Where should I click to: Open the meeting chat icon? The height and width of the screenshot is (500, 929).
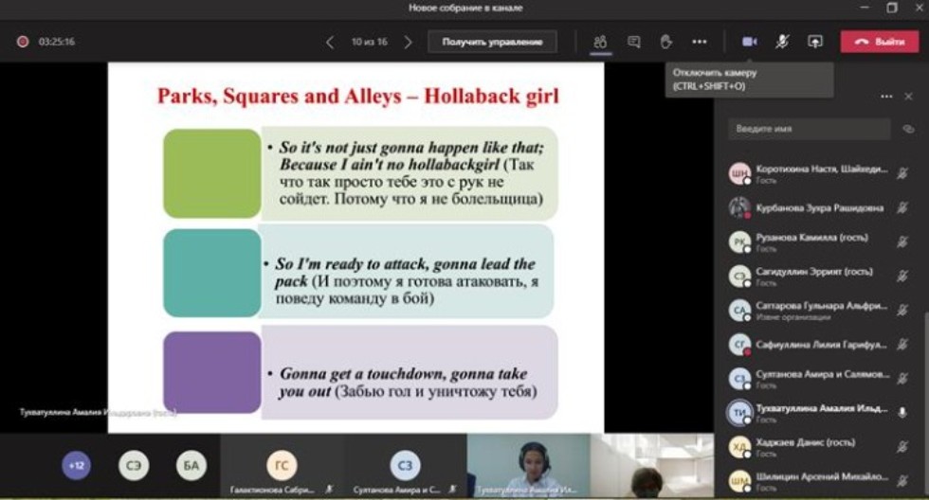tap(633, 42)
